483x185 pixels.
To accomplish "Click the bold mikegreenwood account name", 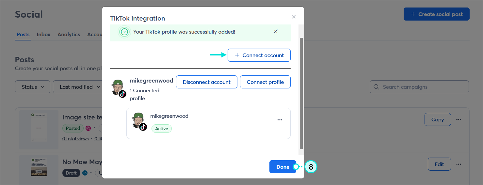I will [x=151, y=80].
